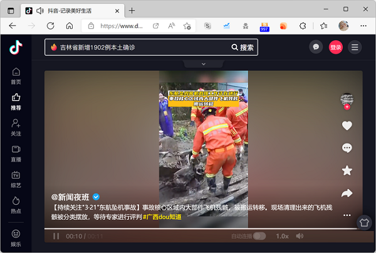Open the tab actions menu icon
The width and height of the screenshot is (376, 253).
11,11
